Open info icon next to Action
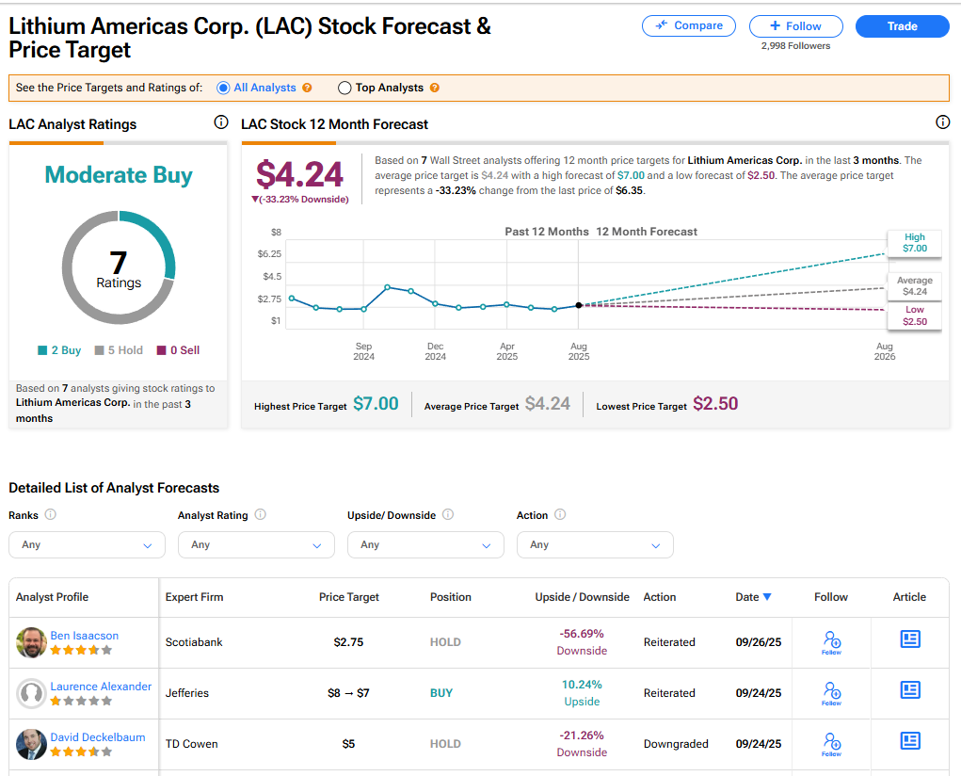 click(560, 514)
